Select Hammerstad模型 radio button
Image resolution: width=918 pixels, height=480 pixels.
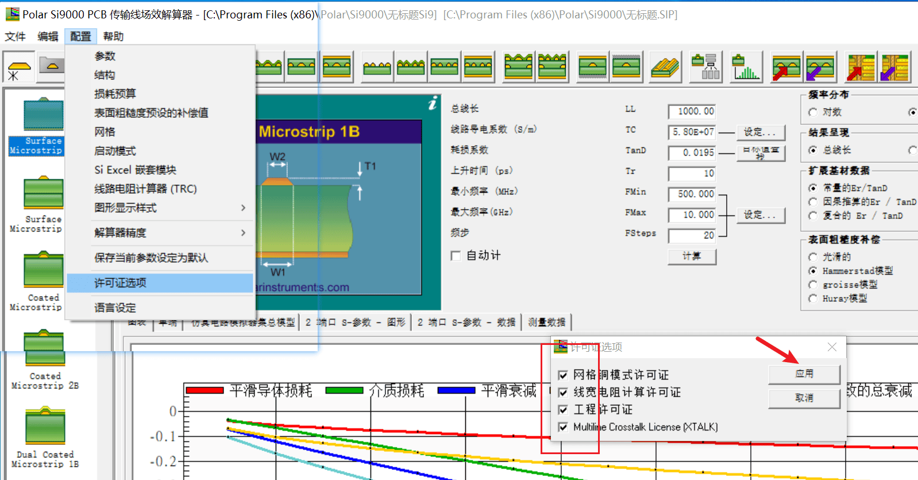click(x=812, y=271)
